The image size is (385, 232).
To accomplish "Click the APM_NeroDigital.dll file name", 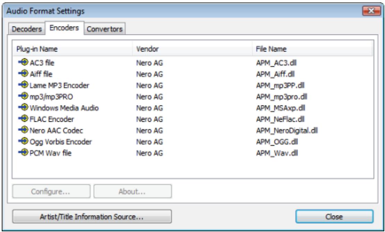I will click(287, 131).
